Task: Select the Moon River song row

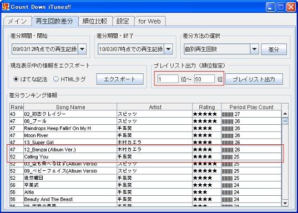Action: 145,135
